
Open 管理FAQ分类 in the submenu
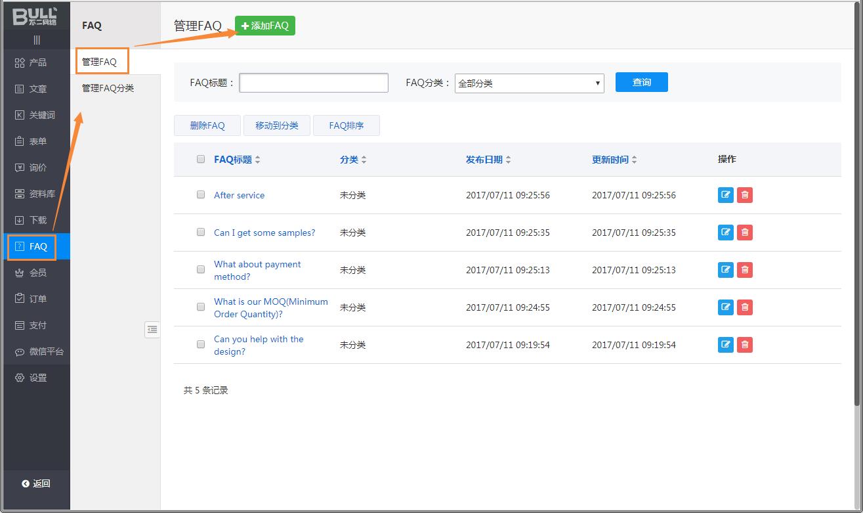tap(108, 88)
